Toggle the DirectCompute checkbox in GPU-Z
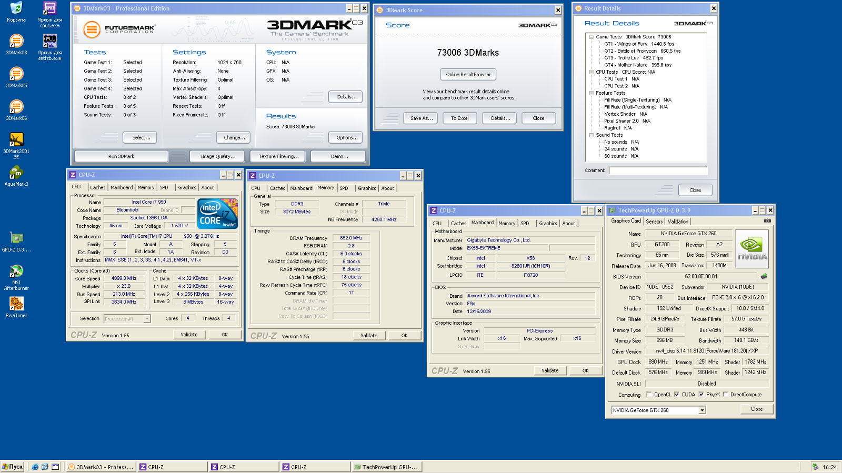Screen dimensions: 842x473 tap(725, 394)
